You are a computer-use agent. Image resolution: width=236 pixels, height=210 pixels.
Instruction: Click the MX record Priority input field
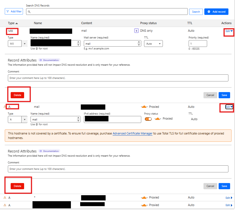[198, 44]
